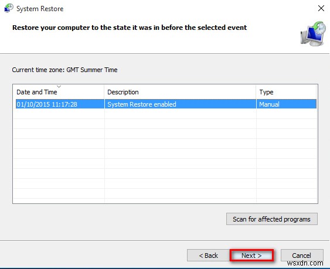Viewport: 330px width, 269px height.
Task: Close the System Restore dialog
Action: tap(321, 8)
